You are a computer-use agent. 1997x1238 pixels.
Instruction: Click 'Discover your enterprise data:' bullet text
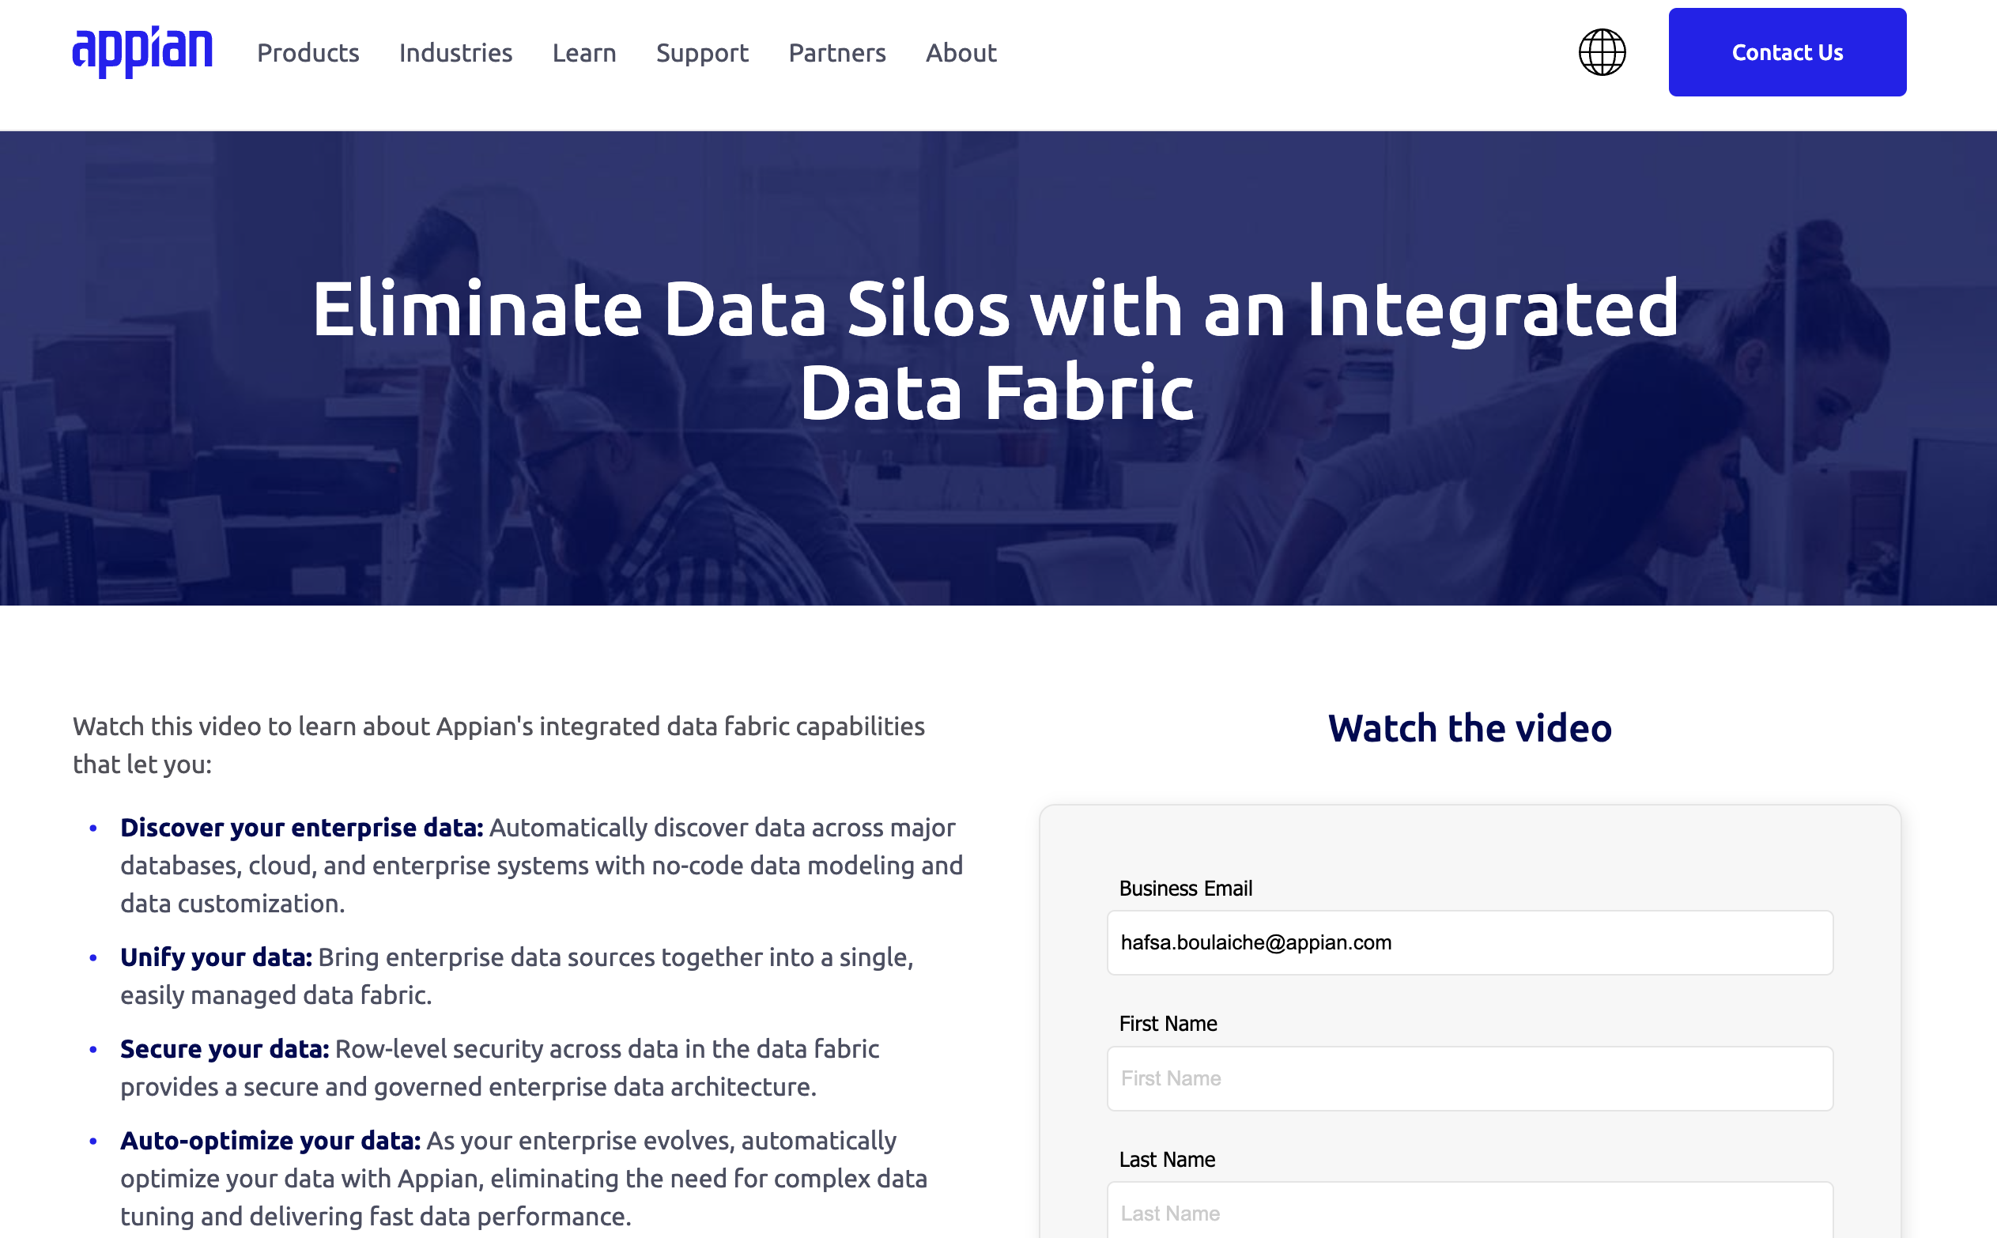click(302, 828)
